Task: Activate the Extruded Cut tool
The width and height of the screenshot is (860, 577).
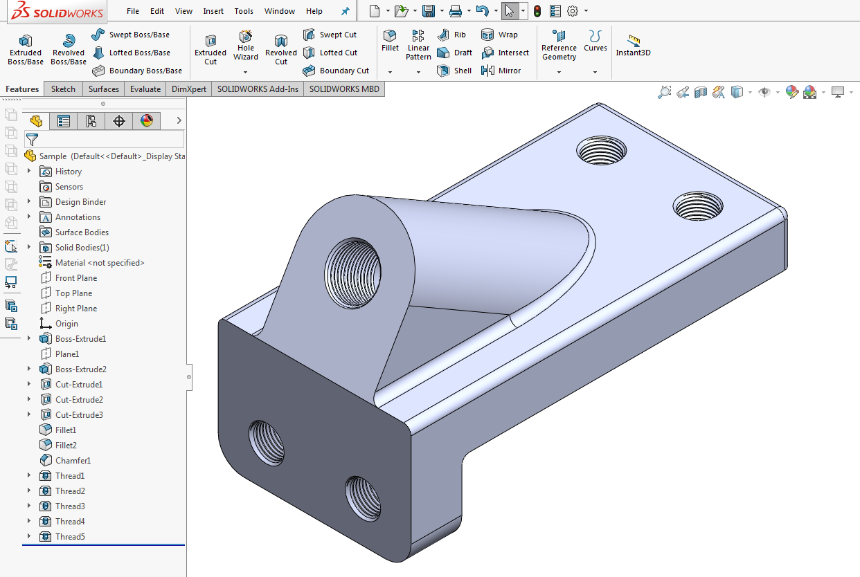Action: [x=210, y=50]
